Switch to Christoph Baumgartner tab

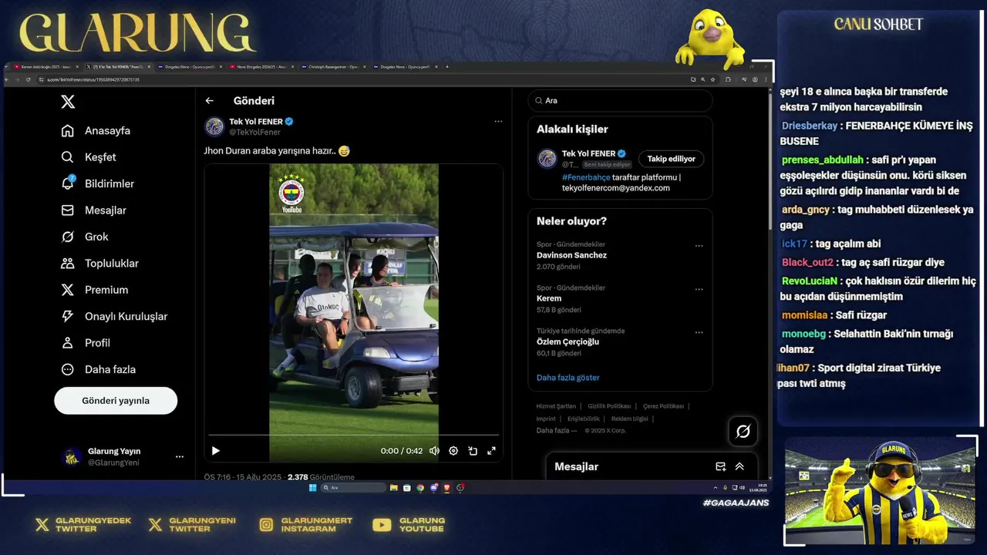tap(333, 67)
